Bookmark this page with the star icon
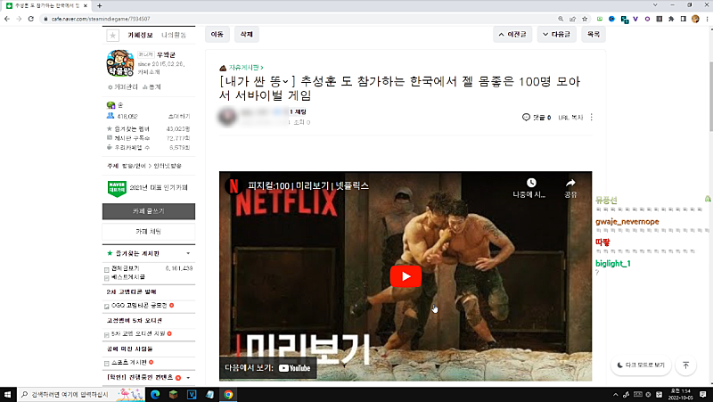Viewport: 713px width, 402px height. 585,19
